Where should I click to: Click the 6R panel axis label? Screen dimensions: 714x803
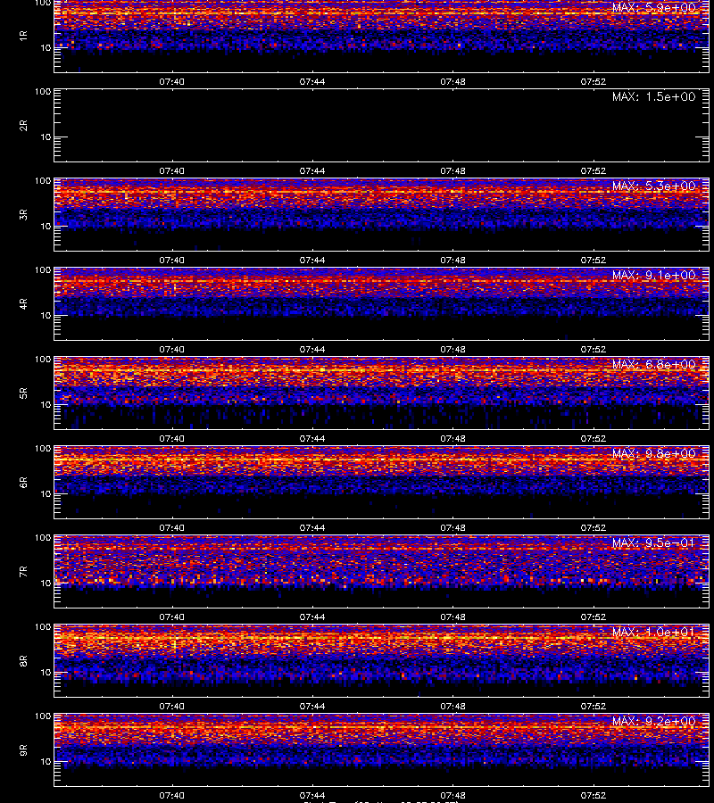click(23, 482)
